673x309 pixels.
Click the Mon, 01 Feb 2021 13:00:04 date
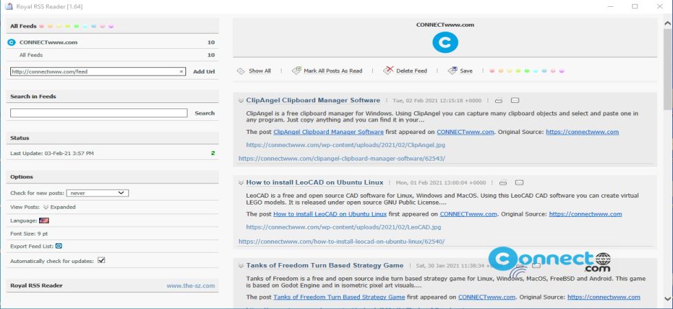pyautogui.click(x=441, y=183)
